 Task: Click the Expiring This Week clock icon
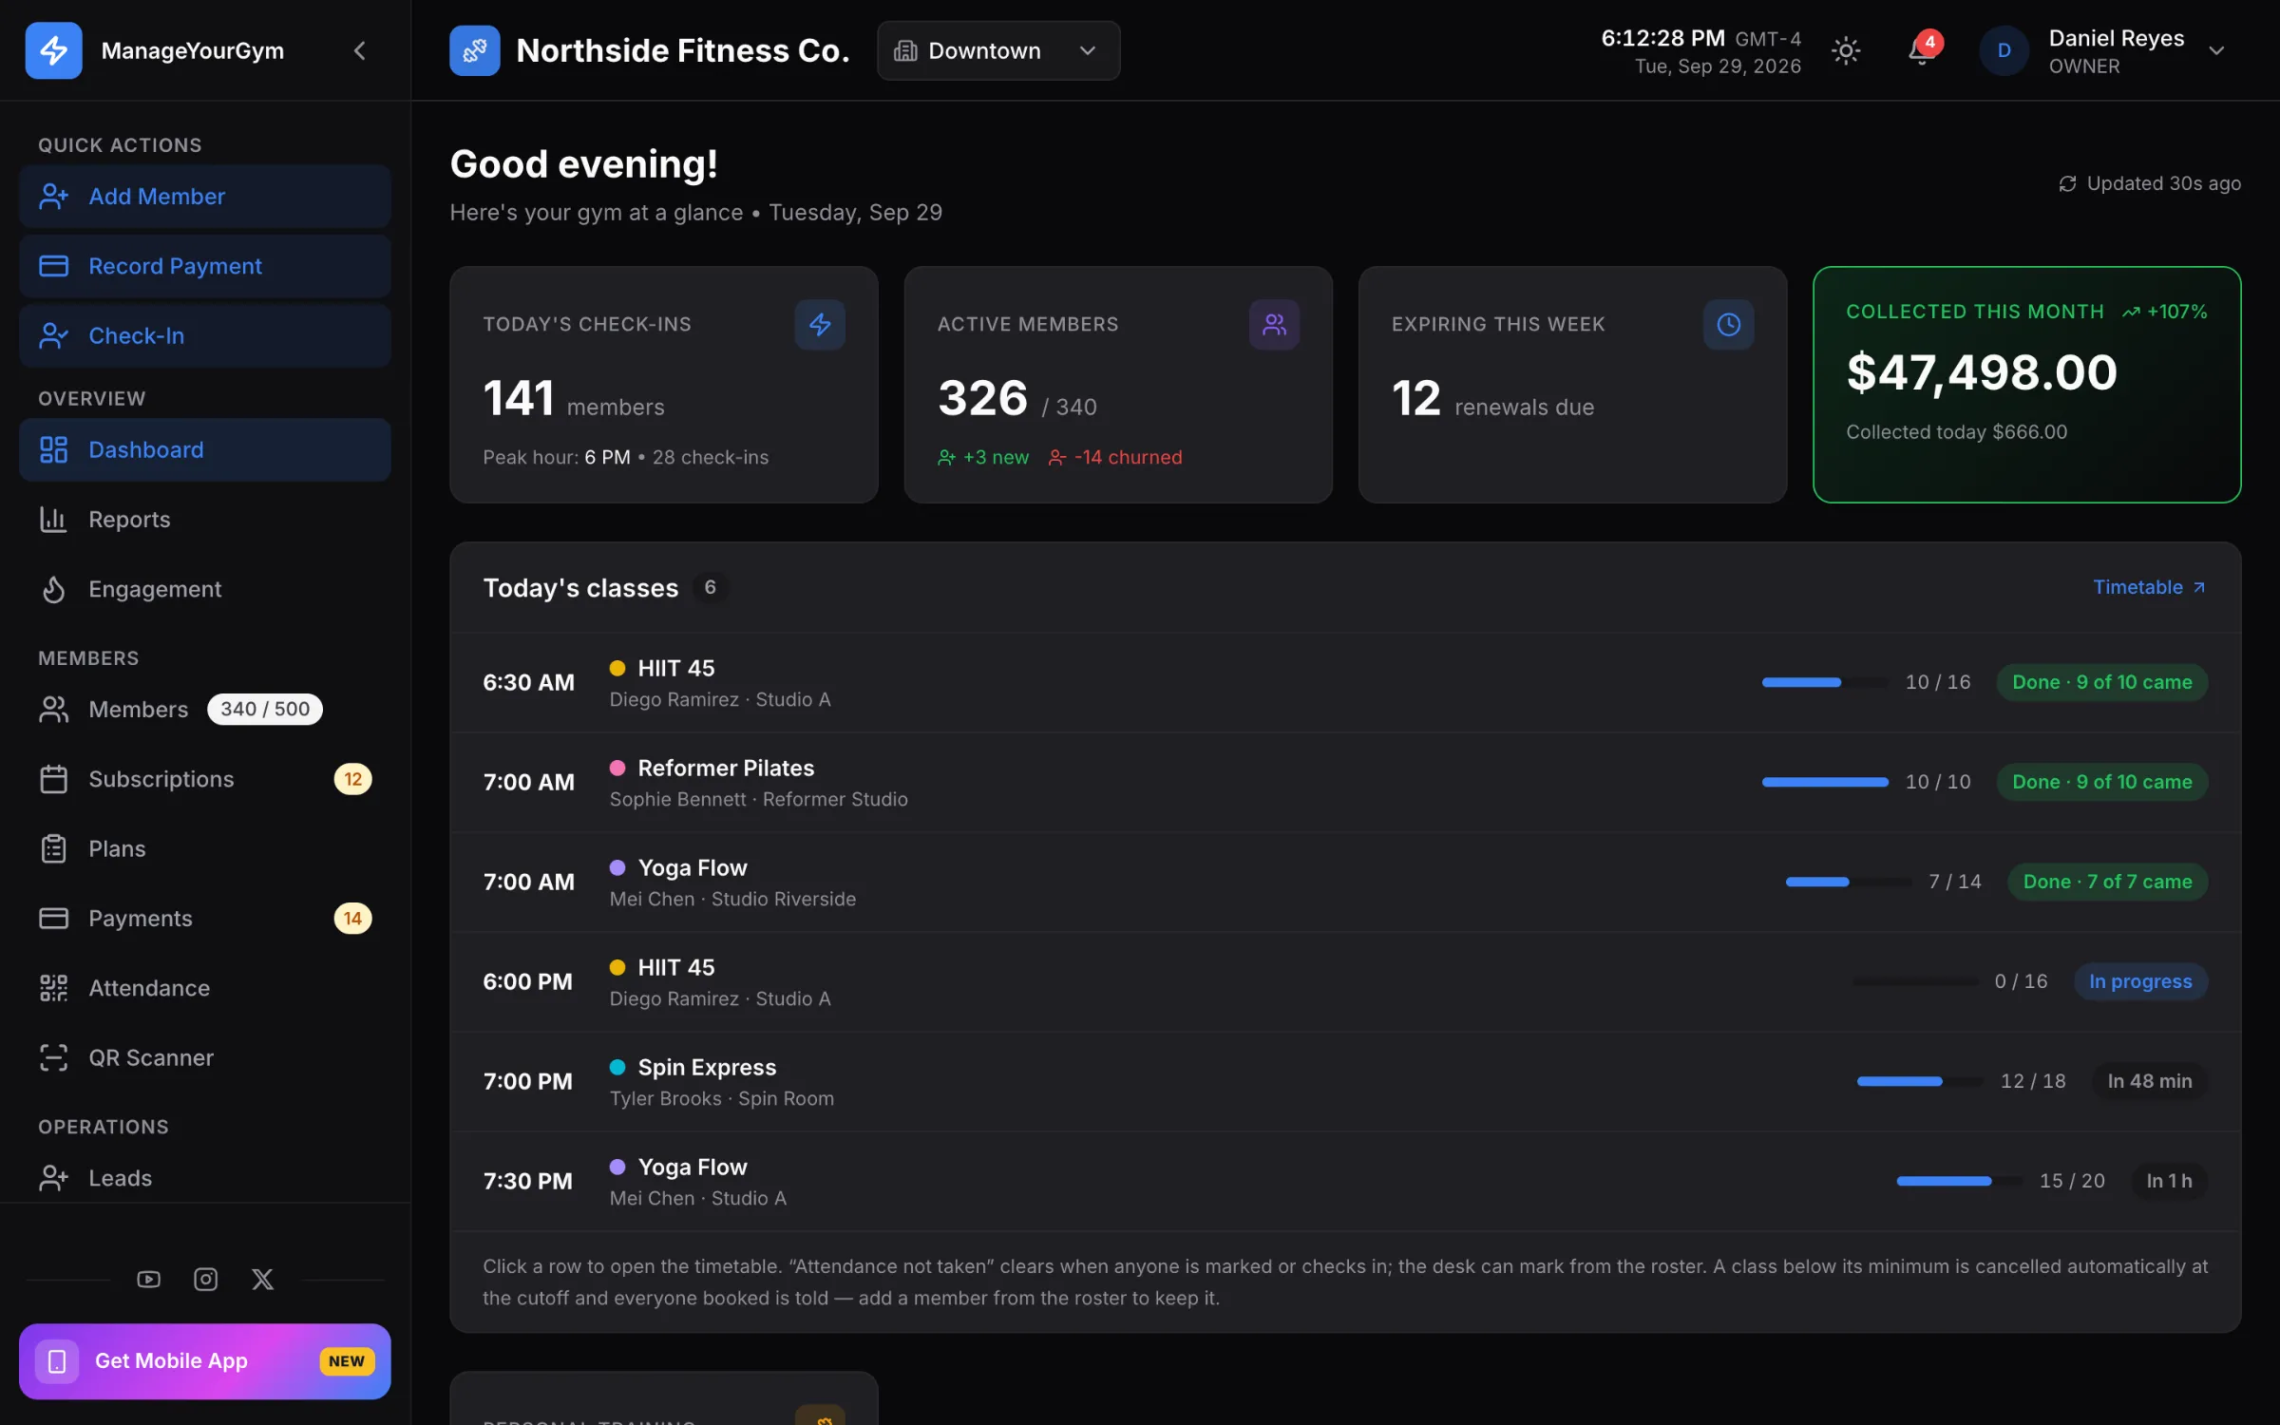pos(1728,324)
